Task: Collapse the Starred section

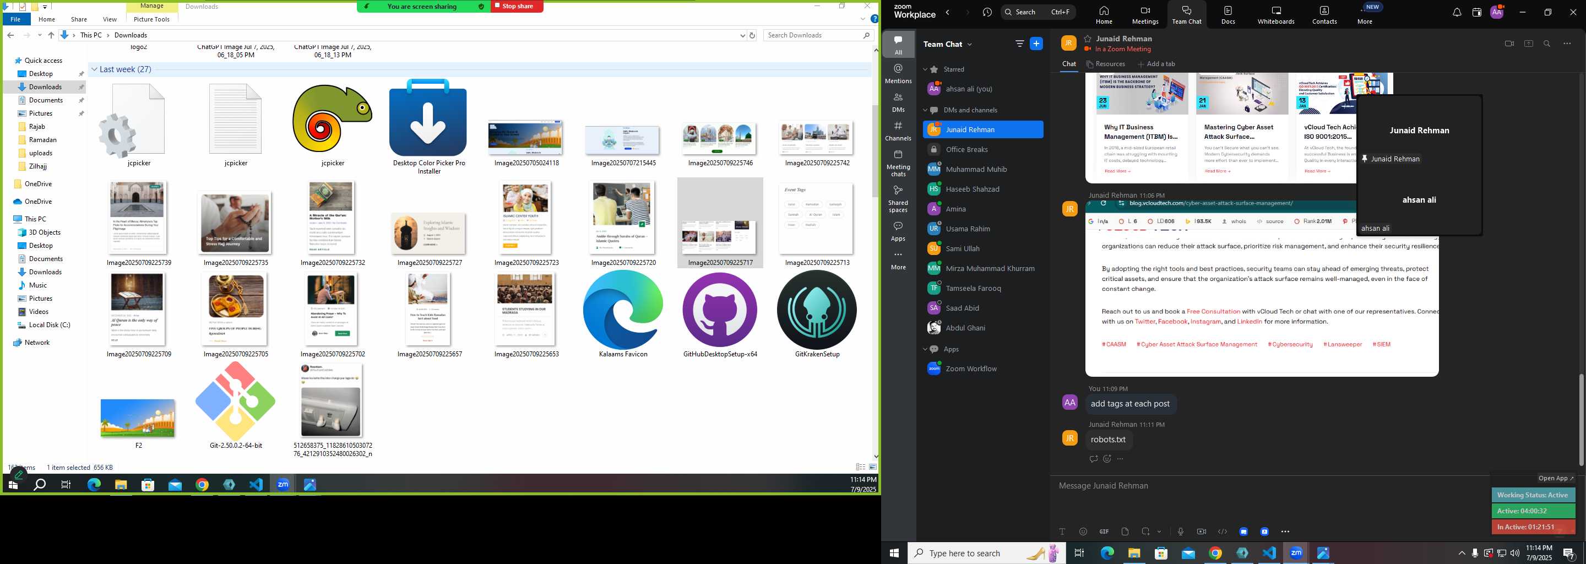Action: tap(925, 69)
